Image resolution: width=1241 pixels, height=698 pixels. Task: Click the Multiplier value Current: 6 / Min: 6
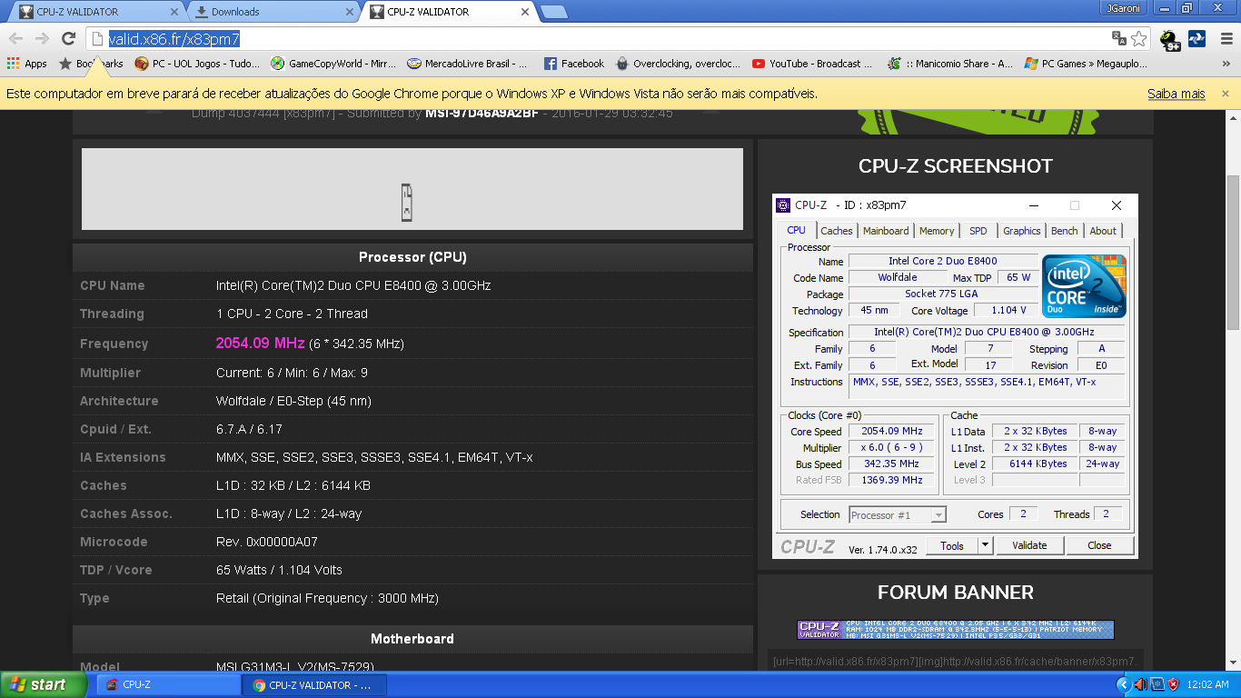tap(292, 373)
